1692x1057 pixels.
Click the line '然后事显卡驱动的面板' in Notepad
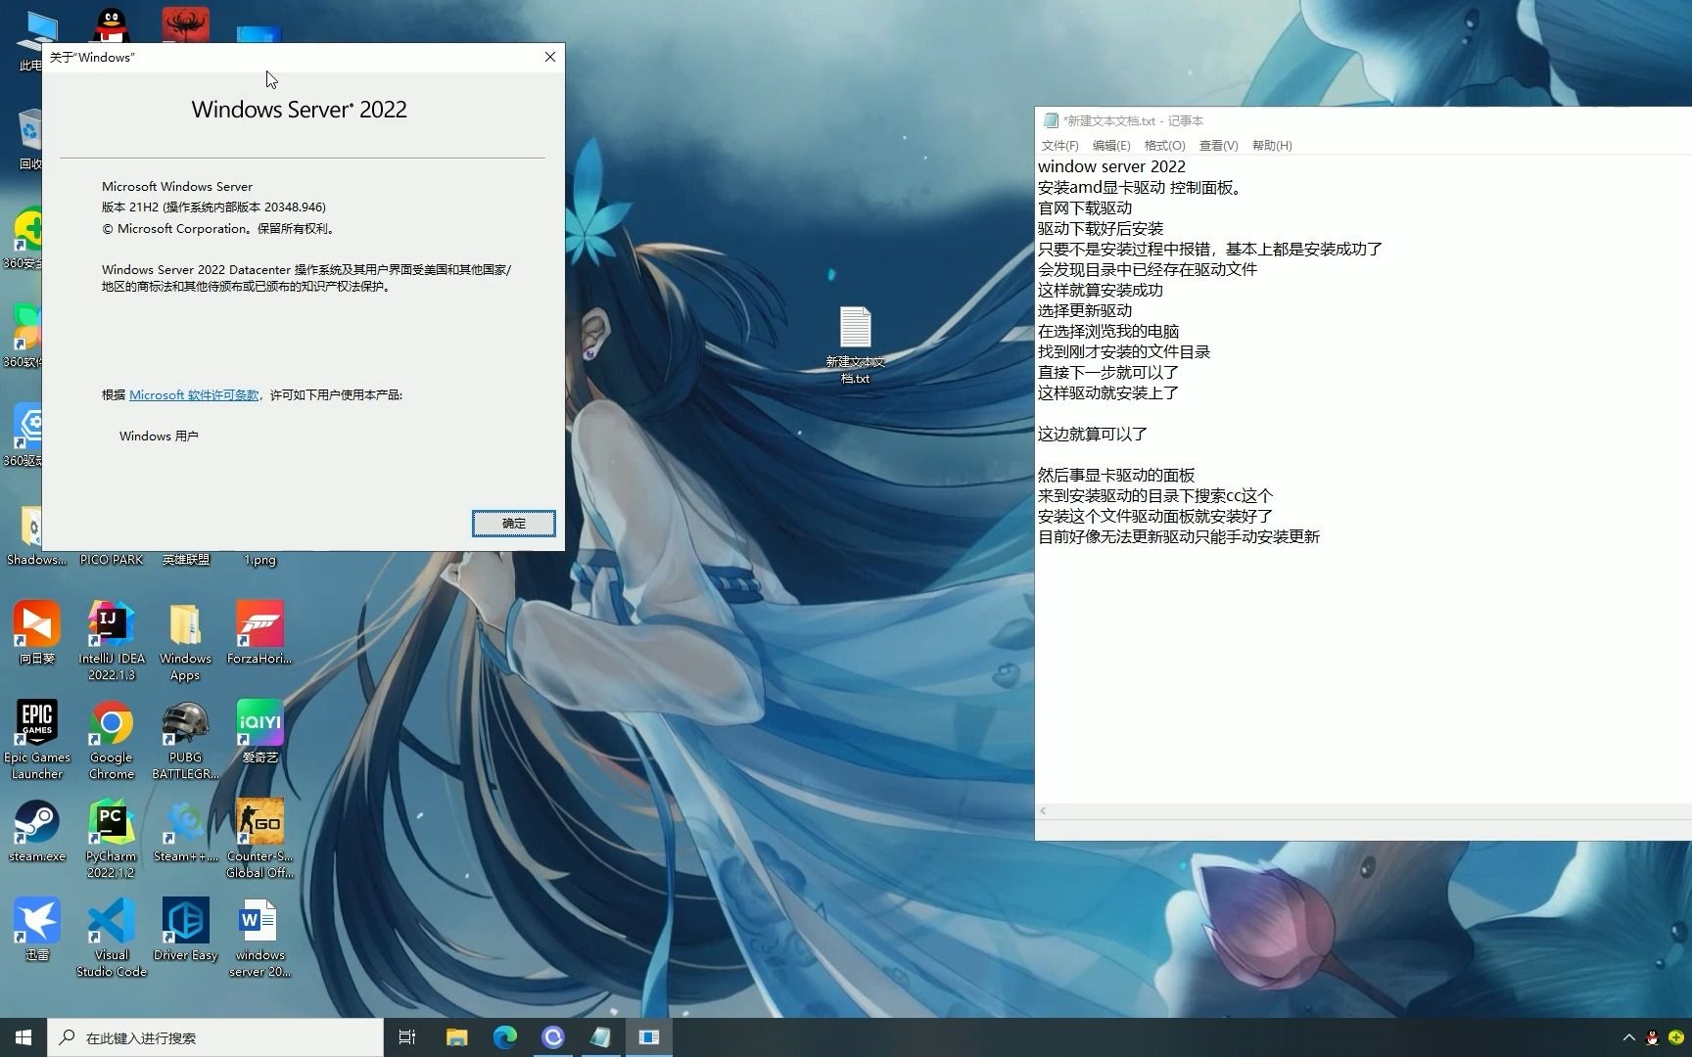tap(1116, 475)
